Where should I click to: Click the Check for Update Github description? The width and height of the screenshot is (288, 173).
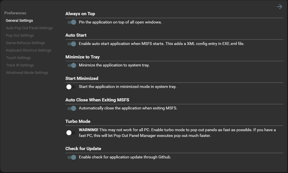click(125, 157)
